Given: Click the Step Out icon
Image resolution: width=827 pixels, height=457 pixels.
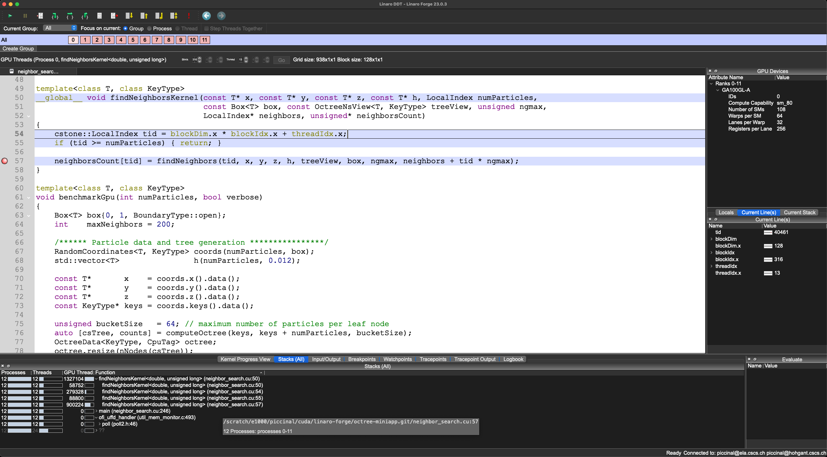Looking at the screenshot, I should click(85, 16).
